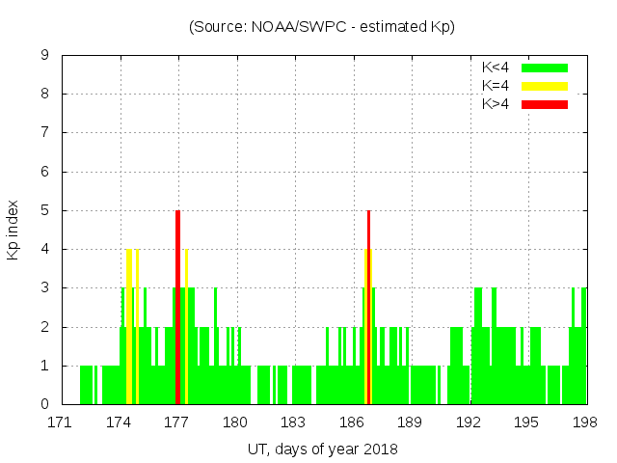Select the K<4 legend label text

497,68
